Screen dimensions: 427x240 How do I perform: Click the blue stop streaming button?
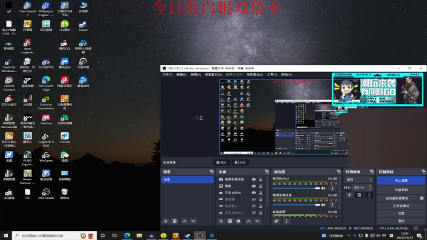[401, 180]
